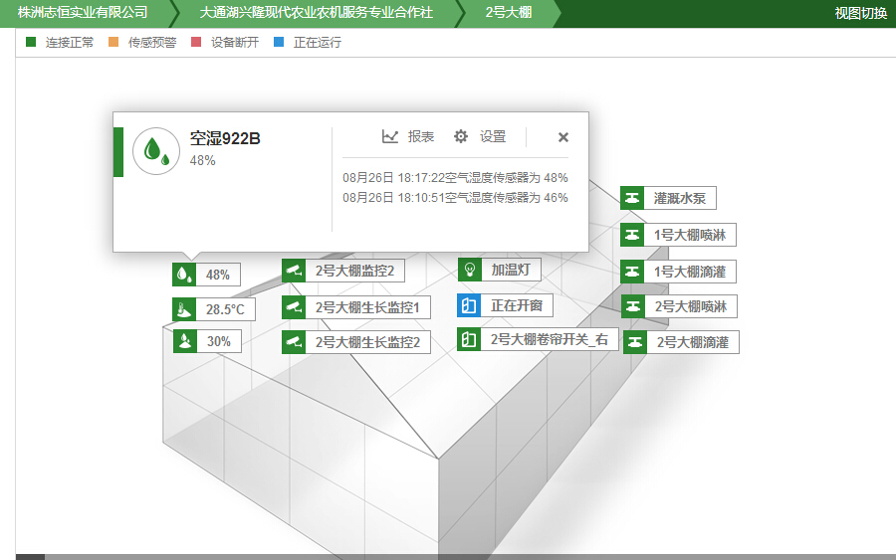Expand the 2号大棚 breadcrumb item

508,13
